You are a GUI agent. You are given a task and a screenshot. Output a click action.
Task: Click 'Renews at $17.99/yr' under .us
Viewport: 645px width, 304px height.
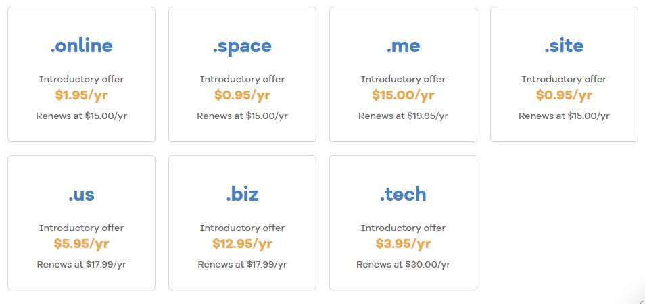coord(81,265)
